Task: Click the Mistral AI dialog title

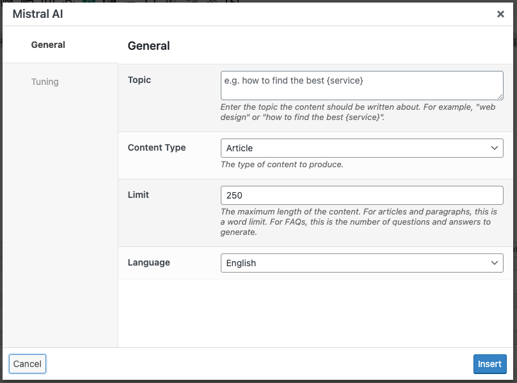Action: pos(38,13)
